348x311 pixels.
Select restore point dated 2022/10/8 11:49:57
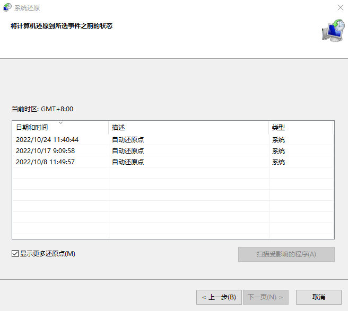click(x=45, y=162)
